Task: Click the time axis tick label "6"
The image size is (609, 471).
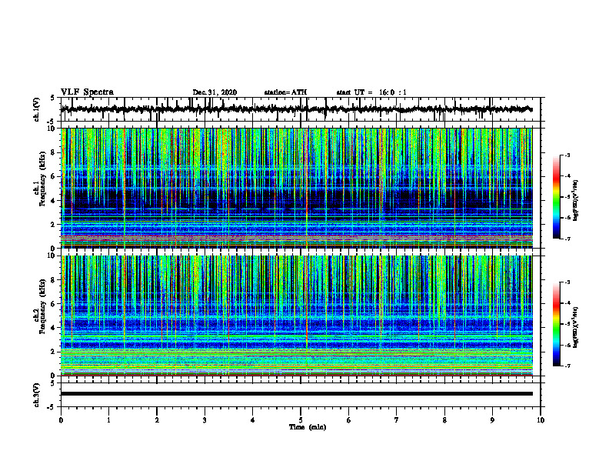Action: (349, 420)
